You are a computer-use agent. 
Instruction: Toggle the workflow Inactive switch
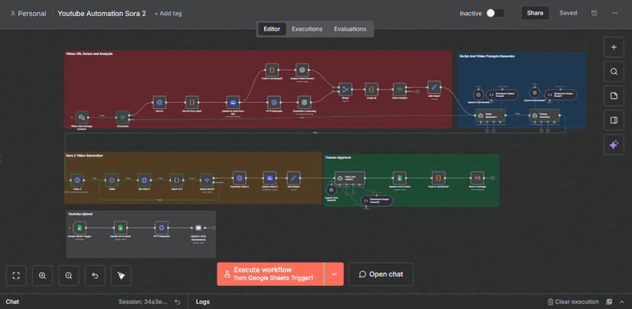pyautogui.click(x=495, y=13)
